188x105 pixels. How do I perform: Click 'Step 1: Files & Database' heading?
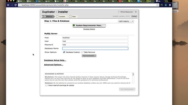click(57, 21)
